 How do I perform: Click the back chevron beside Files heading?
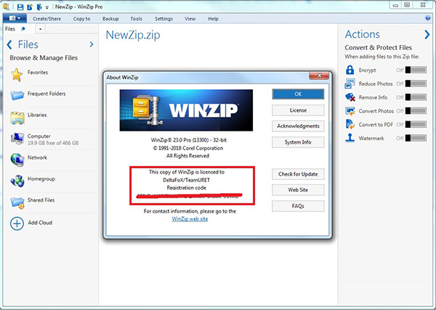(x=9, y=44)
